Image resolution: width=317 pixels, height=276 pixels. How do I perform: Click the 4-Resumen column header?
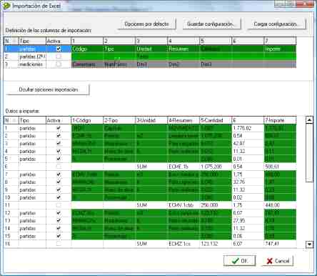(183, 120)
